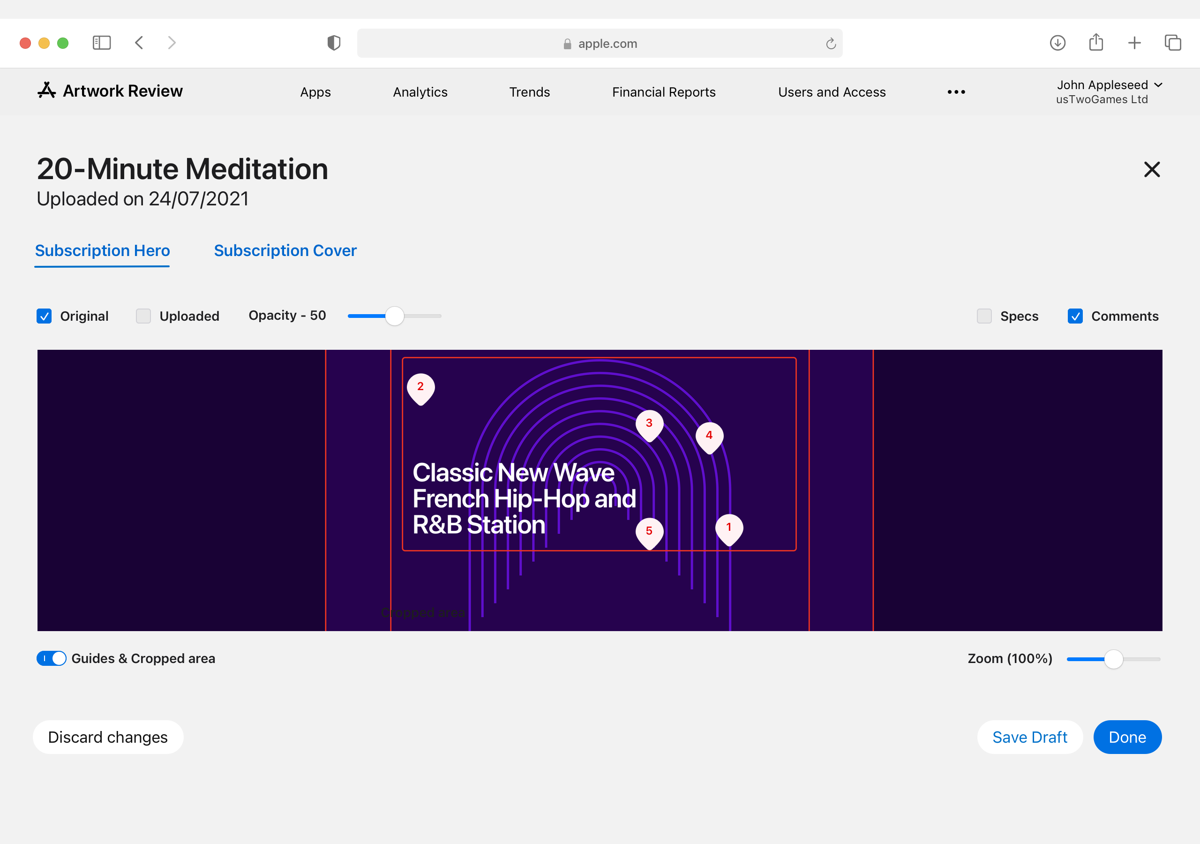Open the Safari downloads icon
This screenshot has height=844, width=1200.
1057,43
